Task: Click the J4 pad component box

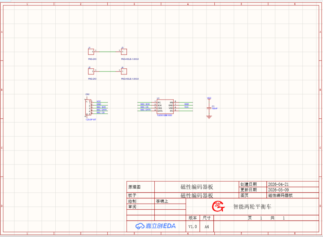Action: 124,71
